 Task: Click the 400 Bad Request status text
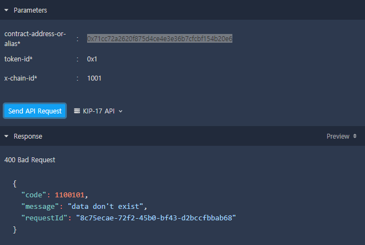click(30, 160)
